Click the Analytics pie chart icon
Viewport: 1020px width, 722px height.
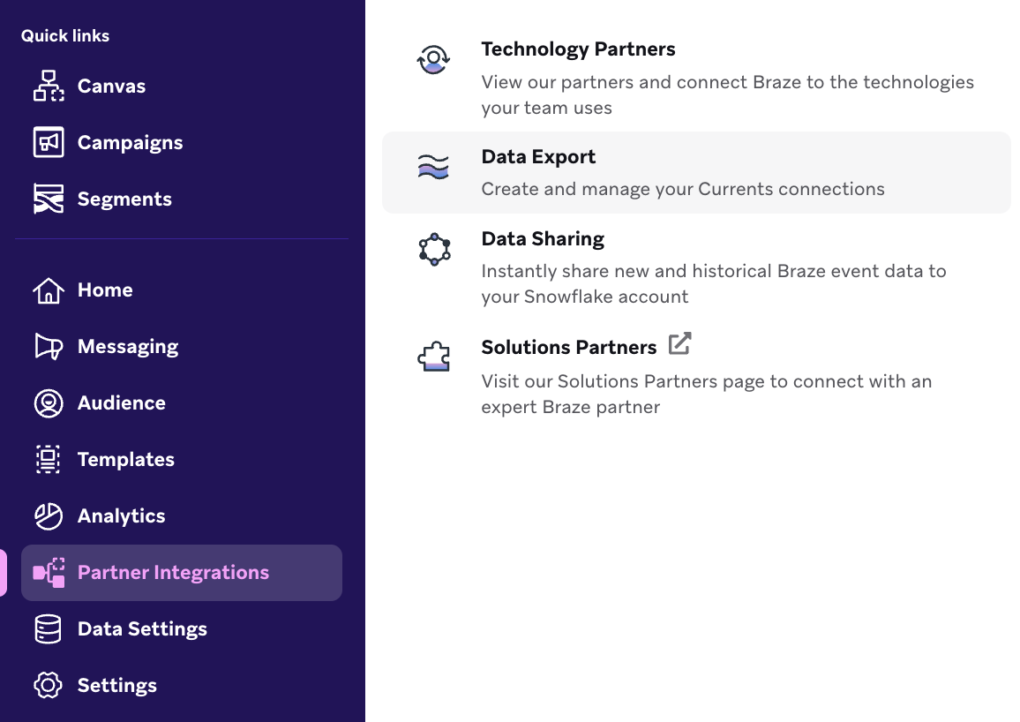pyautogui.click(x=49, y=515)
